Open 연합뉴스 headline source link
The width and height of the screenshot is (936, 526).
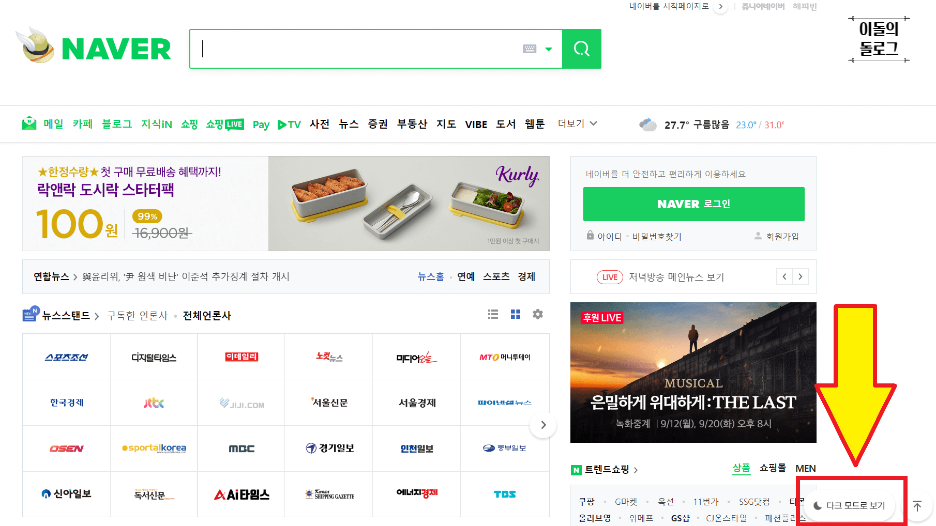(51, 276)
